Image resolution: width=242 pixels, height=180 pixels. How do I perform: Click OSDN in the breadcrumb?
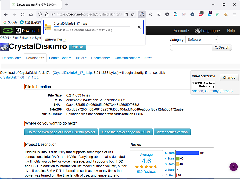(x=4, y=38)
